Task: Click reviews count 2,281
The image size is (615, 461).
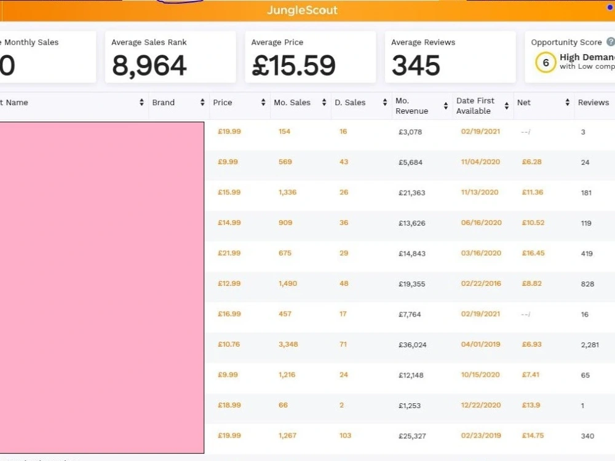Action: tap(590, 345)
